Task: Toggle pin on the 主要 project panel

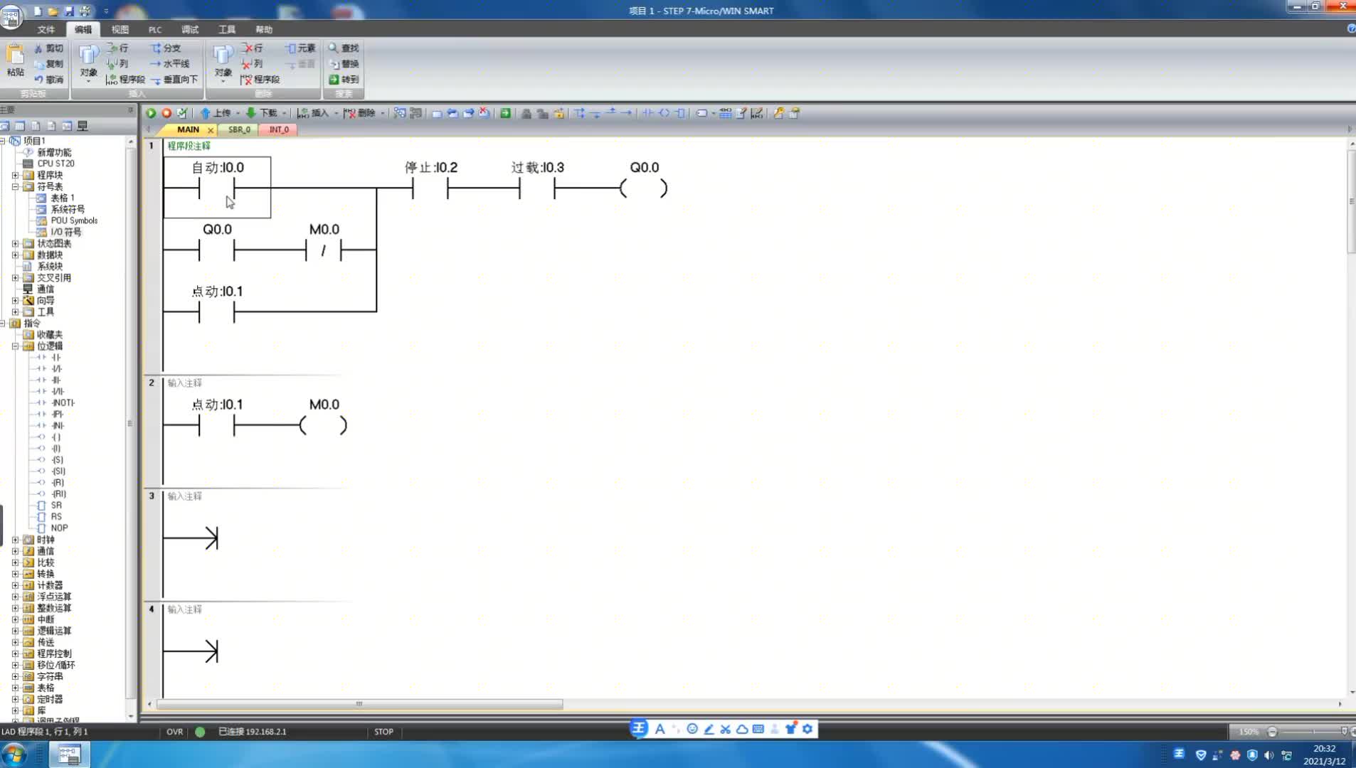Action: pyautogui.click(x=130, y=110)
